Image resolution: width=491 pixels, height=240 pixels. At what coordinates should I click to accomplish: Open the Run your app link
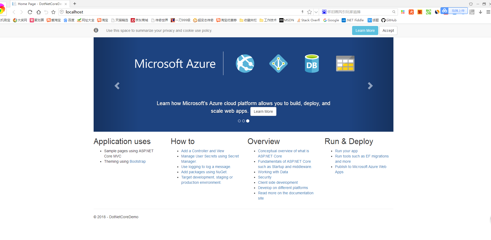point(346,151)
